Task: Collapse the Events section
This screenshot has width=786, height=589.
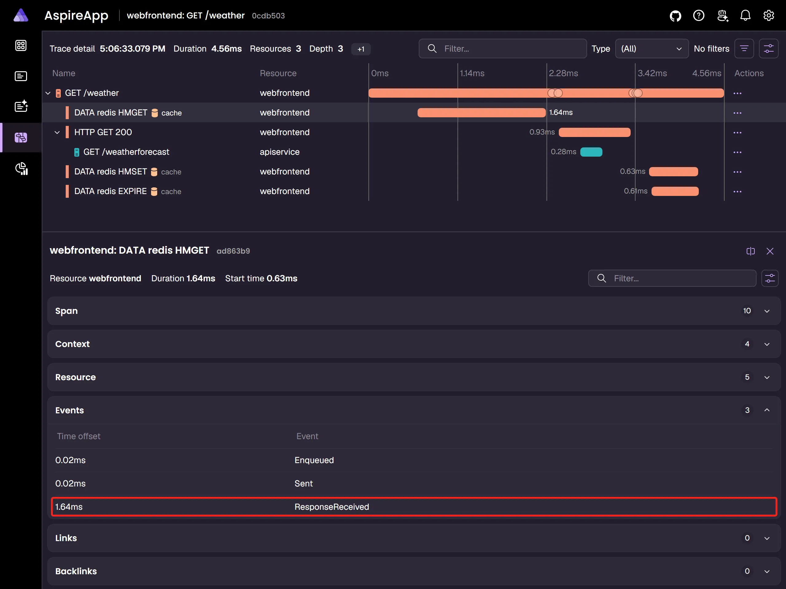Action: 414,410
